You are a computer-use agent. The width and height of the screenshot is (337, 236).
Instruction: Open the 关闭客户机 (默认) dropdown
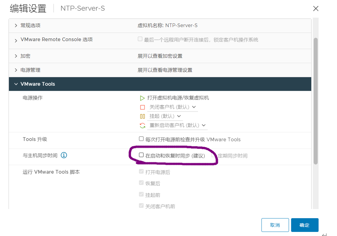(x=172, y=107)
